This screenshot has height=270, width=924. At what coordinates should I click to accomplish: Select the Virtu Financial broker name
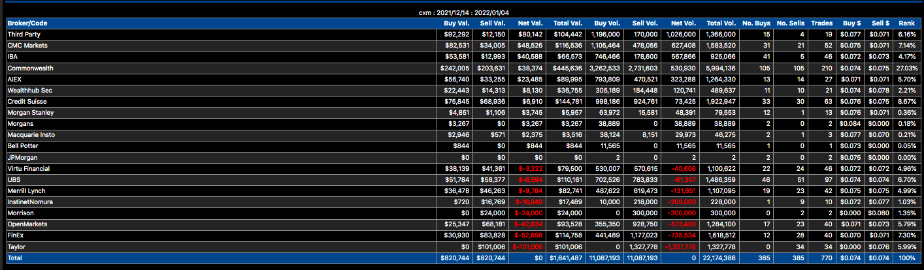28,169
